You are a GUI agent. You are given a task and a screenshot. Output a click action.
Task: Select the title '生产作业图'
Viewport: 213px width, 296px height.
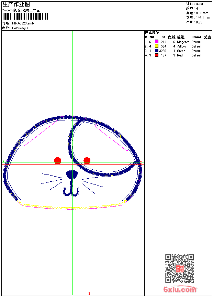[16, 4]
